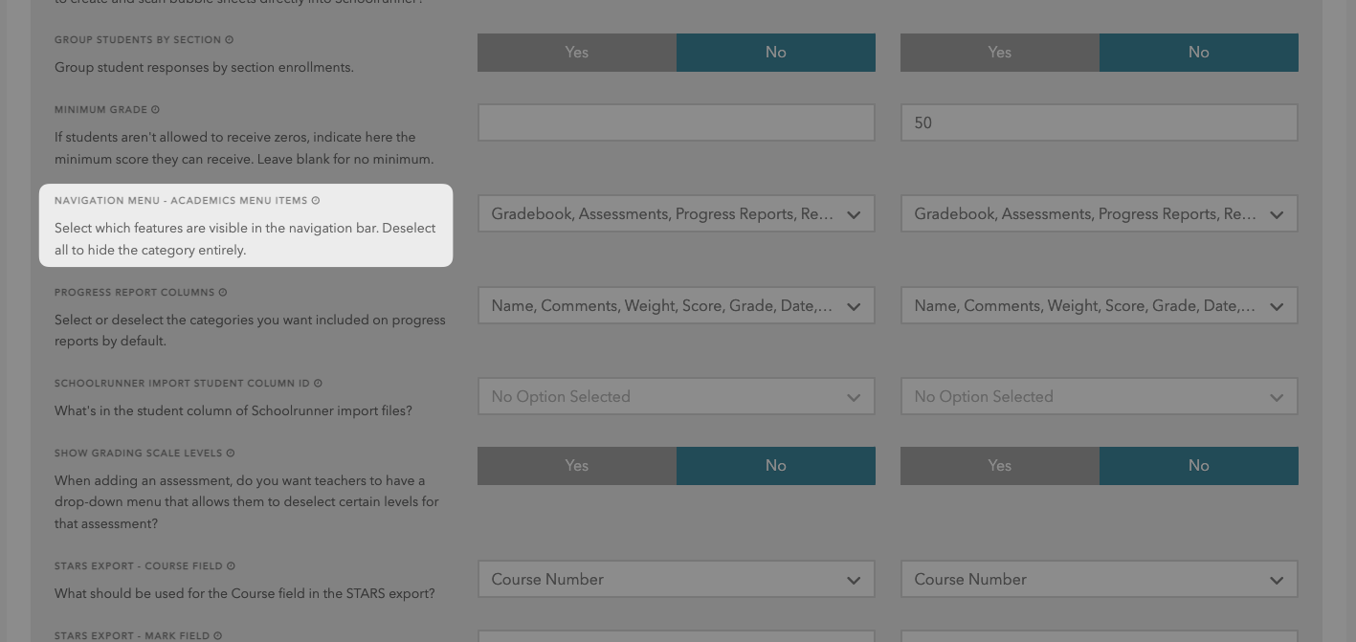Screen dimensions: 1356x642
Task: Click info icon beside Navigation Menu Academics Menu Items
Action: coord(316,201)
